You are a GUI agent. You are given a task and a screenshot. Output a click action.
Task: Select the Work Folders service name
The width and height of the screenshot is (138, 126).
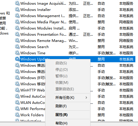[32, 115]
